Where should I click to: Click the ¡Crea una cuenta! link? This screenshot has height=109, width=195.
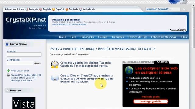19,71
